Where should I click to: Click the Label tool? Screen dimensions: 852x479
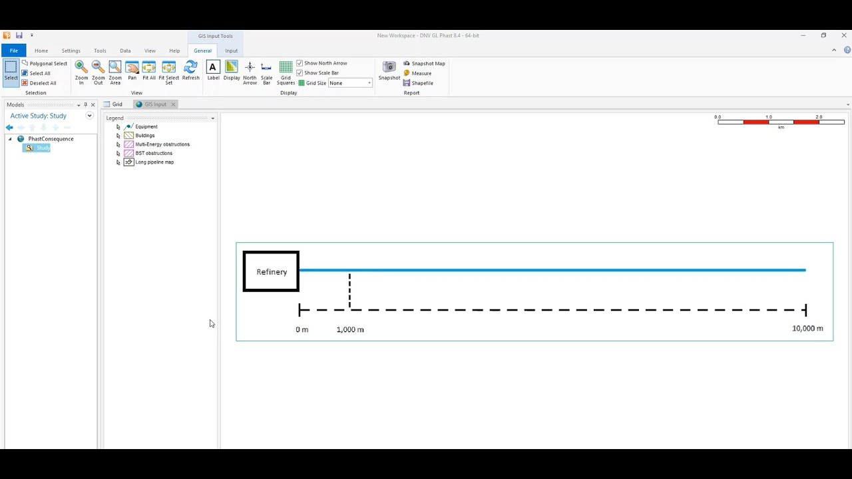pos(213,72)
